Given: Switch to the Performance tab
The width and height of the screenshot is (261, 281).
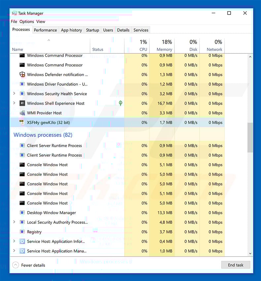Looking at the screenshot, I should coord(45,30).
